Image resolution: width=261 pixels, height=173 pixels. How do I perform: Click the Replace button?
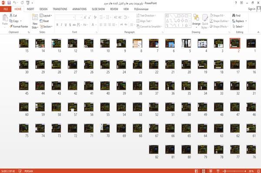coord(240,21)
